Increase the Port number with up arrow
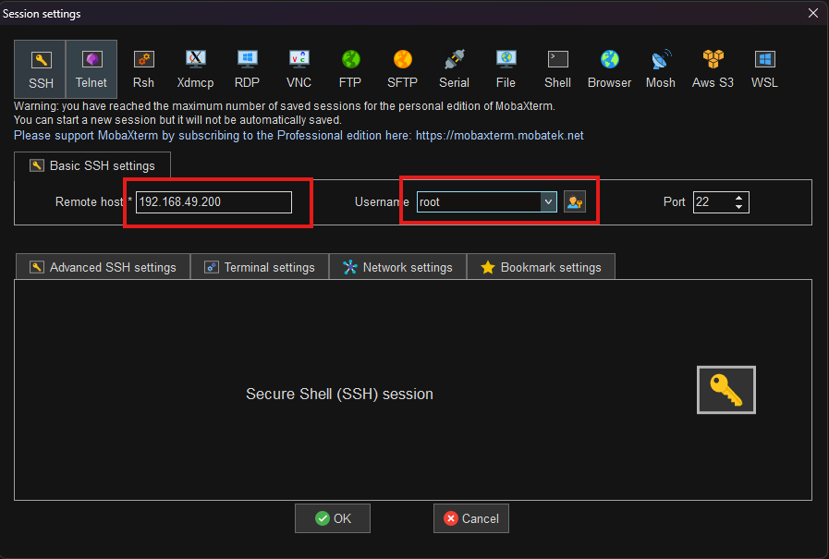This screenshot has height=559, width=829. tap(738, 198)
